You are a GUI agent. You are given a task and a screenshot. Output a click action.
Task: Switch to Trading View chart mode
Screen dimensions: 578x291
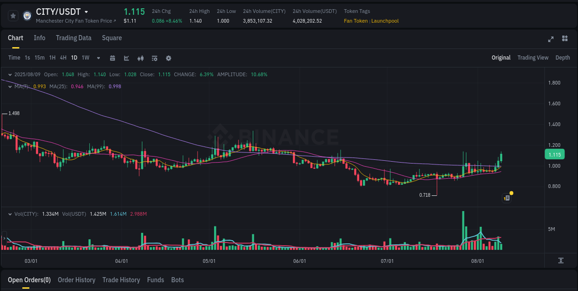pos(533,58)
